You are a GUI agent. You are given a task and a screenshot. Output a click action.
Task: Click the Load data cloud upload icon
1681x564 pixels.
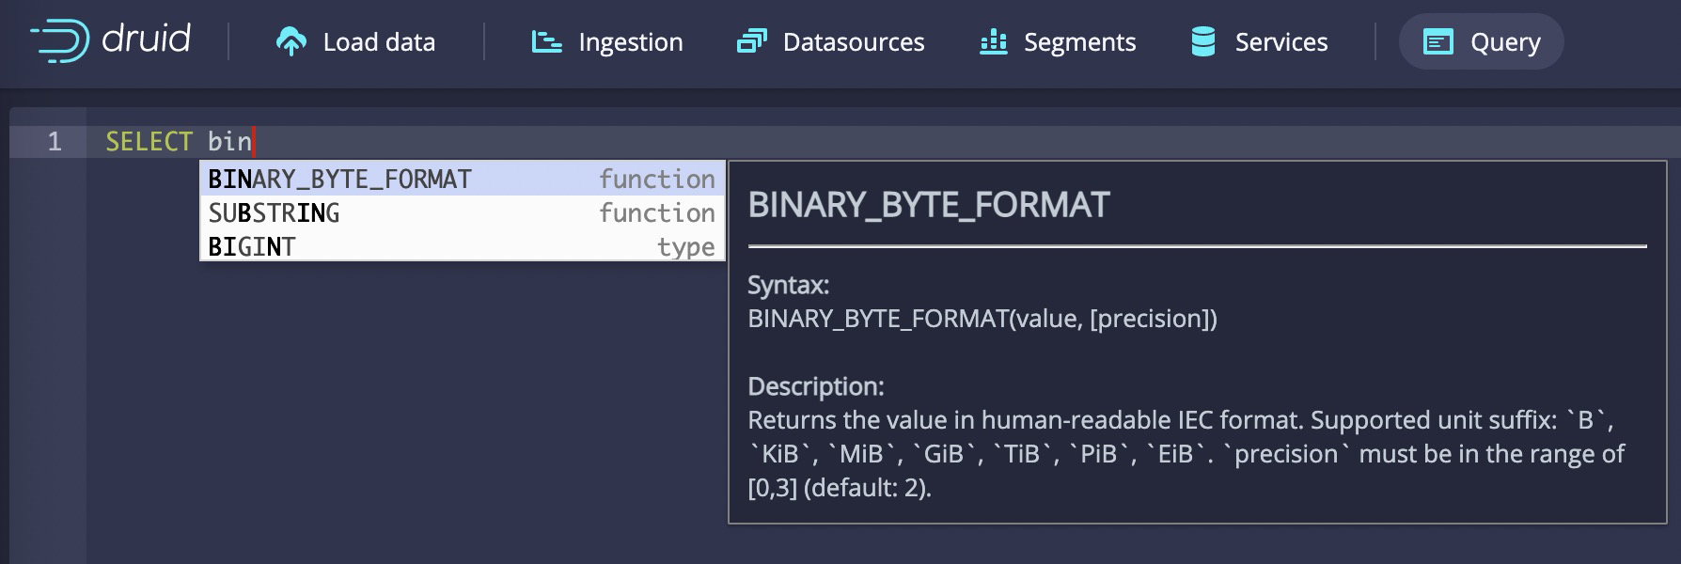pos(291,42)
